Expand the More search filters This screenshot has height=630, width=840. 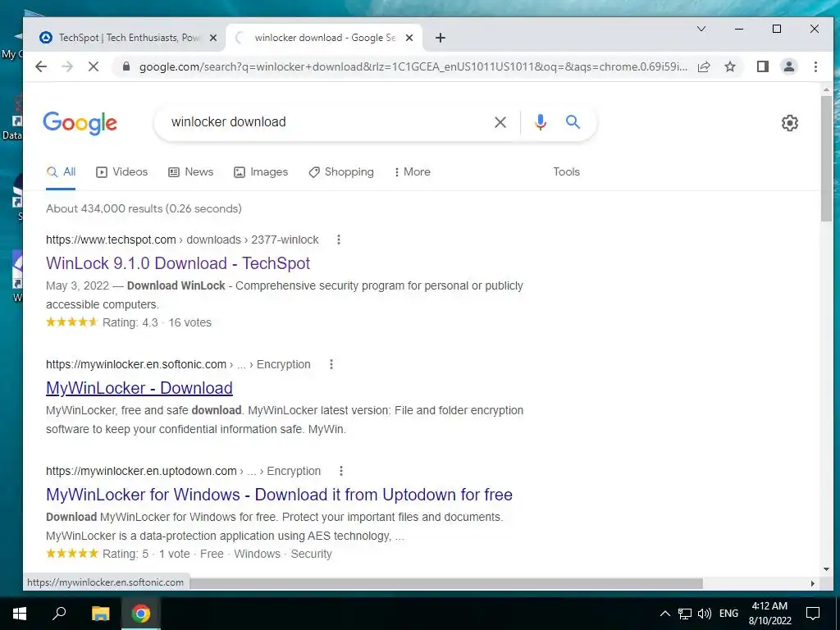(413, 172)
